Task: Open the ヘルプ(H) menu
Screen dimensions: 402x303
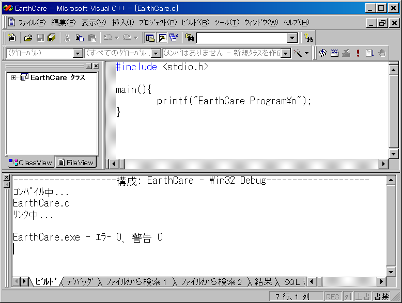Action: pyautogui.click(x=296, y=23)
